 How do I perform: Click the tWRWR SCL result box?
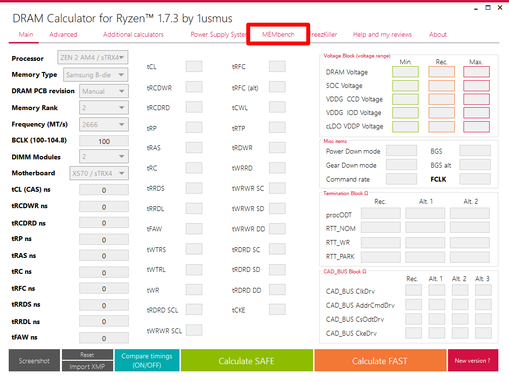(194, 330)
